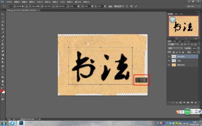The image size is (202, 126).
Task: Select the Hand tool
Action: click(3, 81)
